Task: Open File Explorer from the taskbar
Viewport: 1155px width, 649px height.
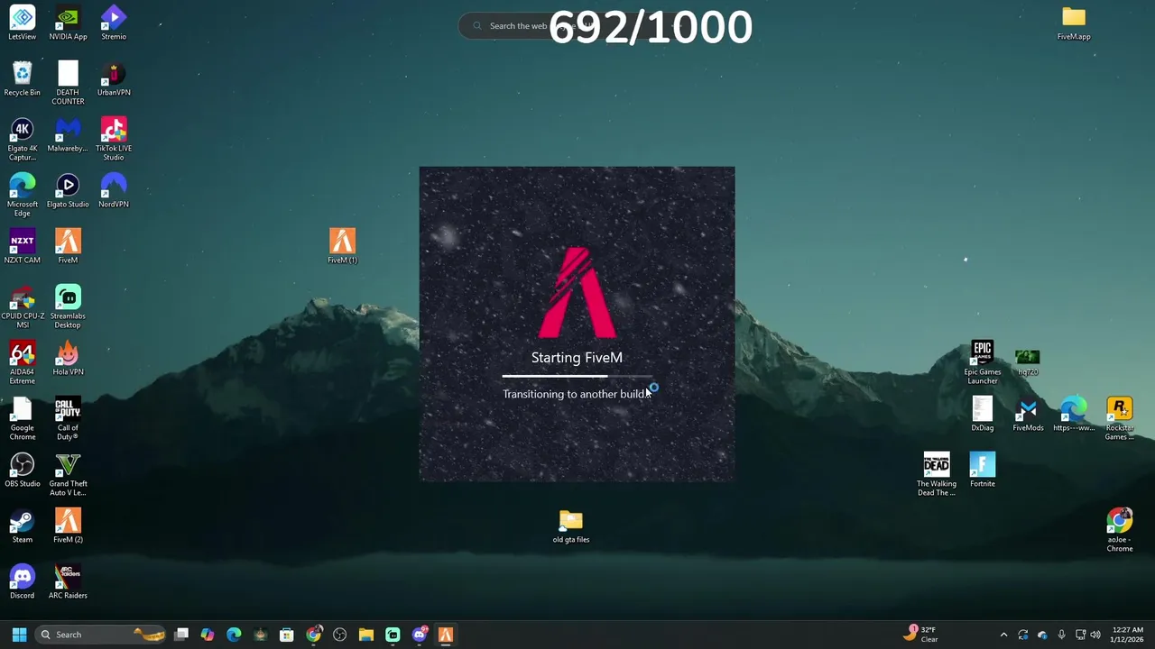Action: 366,635
